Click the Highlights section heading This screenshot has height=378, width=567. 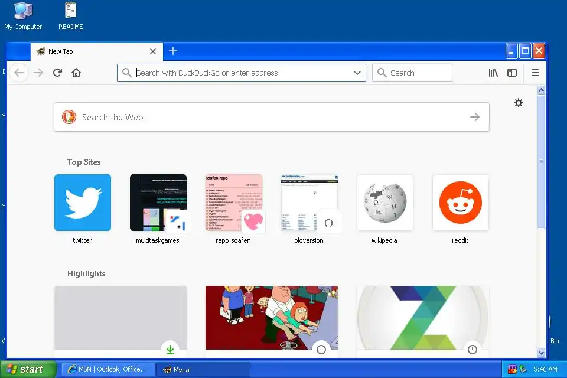tap(86, 274)
